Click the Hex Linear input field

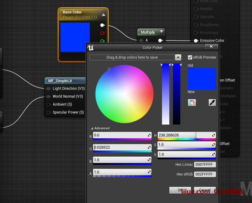click(x=205, y=165)
